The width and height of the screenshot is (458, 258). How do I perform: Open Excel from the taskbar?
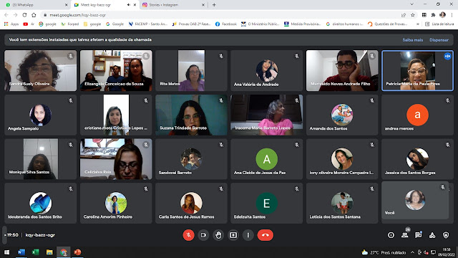click(x=35, y=252)
